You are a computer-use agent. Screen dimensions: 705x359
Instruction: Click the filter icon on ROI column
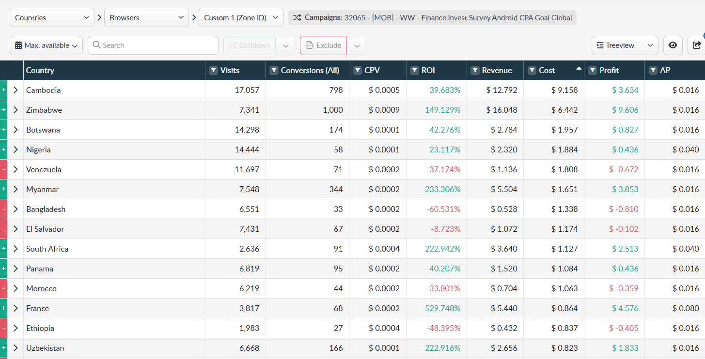tap(414, 71)
